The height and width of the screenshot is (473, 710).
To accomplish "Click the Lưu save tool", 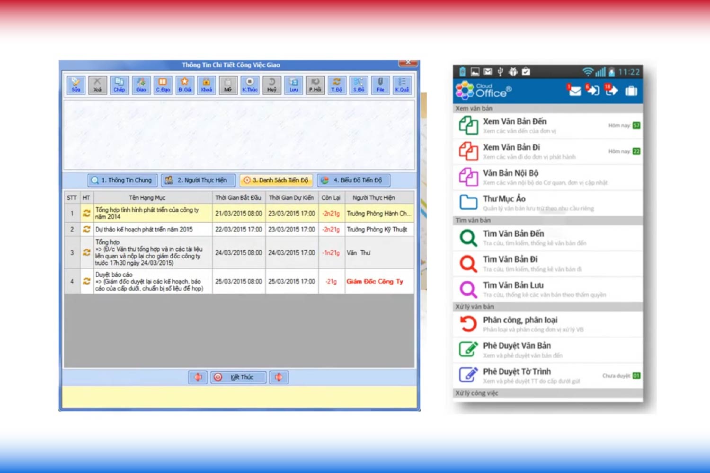I will [293, 85].
